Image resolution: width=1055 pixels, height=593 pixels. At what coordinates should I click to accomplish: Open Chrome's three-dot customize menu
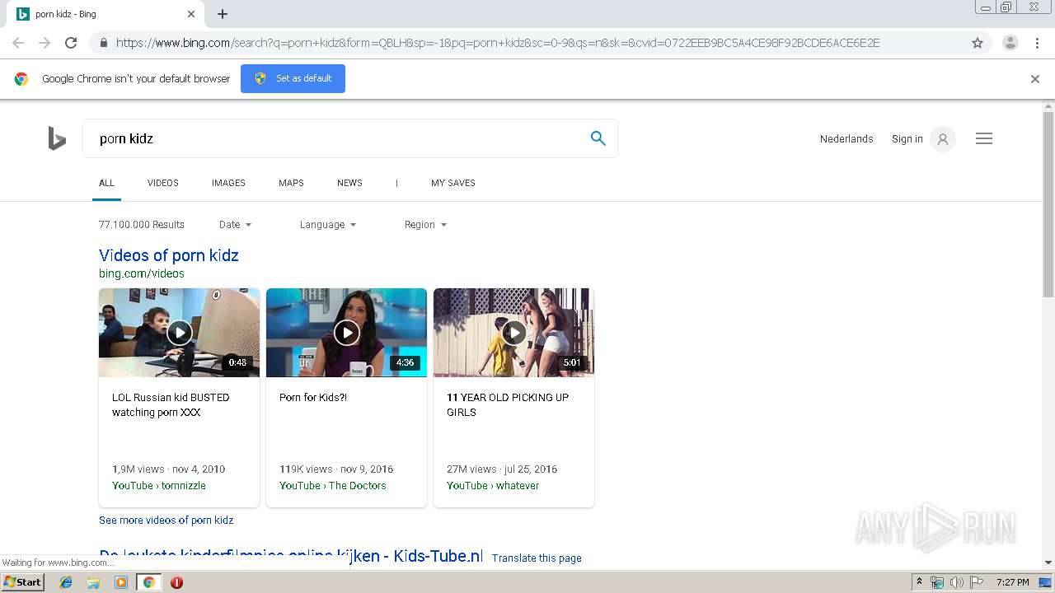point(1037,43)
